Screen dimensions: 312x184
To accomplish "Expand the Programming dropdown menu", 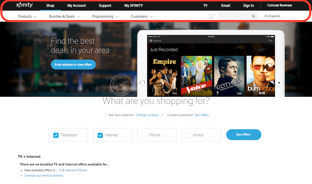I will 105,17.
